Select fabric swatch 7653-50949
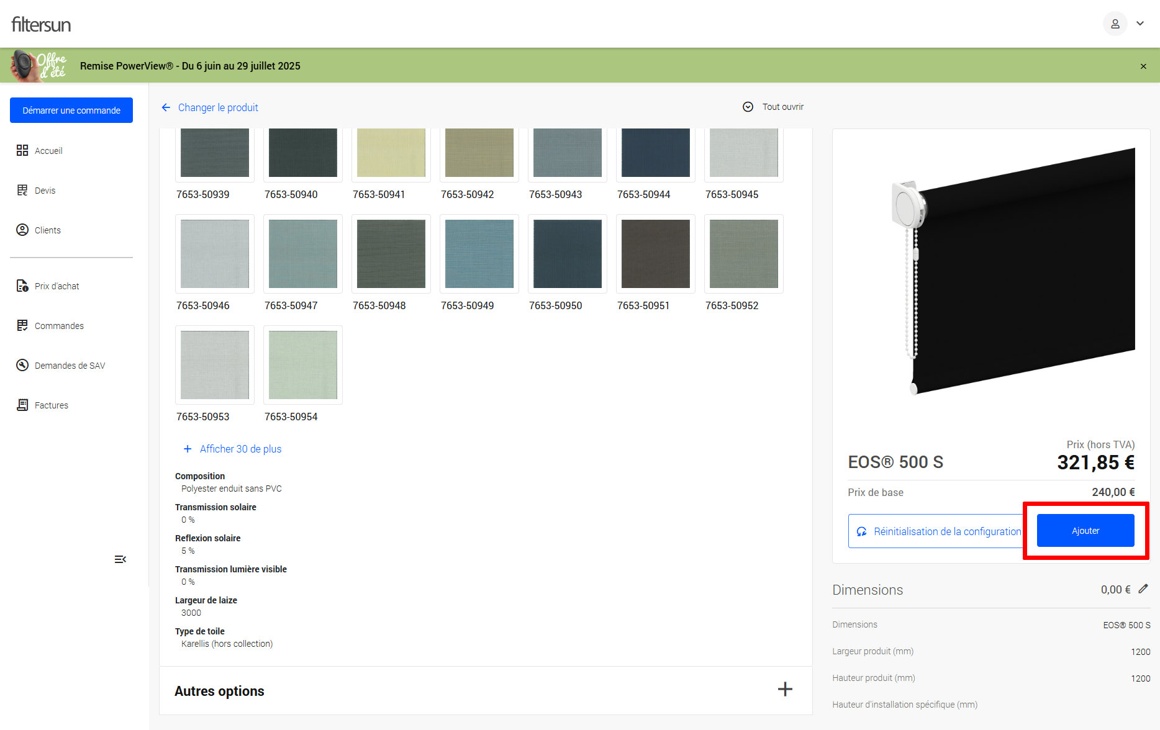Viewport: 1160px width, 730px height. coord(479,254)
